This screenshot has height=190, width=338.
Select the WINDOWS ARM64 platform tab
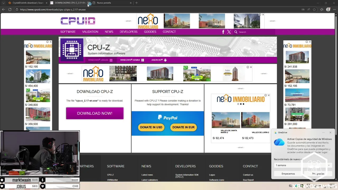pos(132,60)
